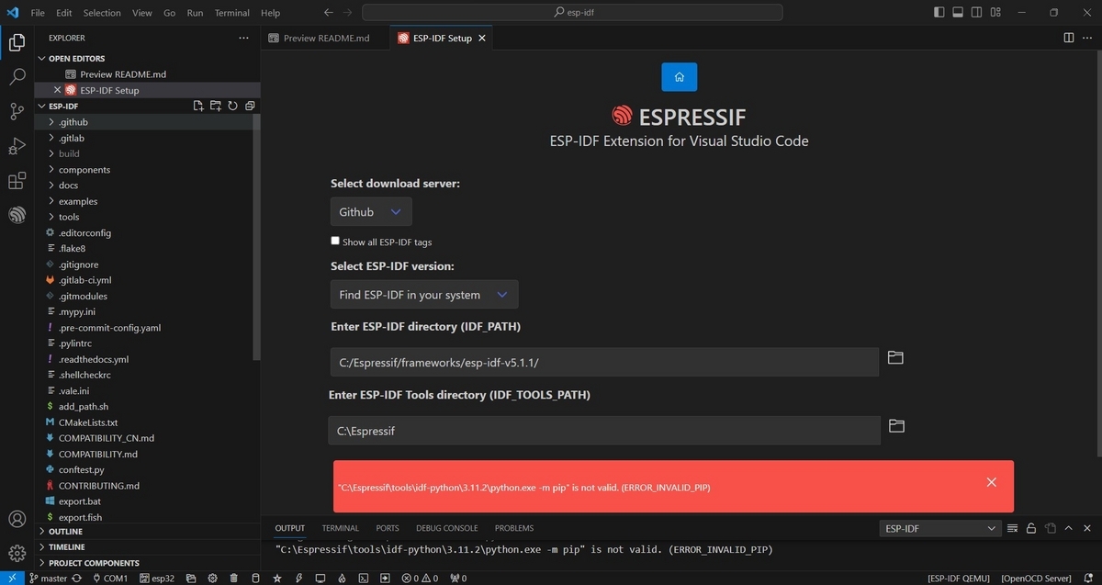Viewport: 1102px width, 585px height.
Task: Toggle the primary side bar layout
Action: pos(939,13)
